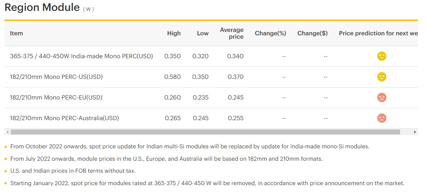The height and width of the screenshot is (193, 426).
Task: Click the neutral face icon for India-made Mono PERC
Action: coord(382,56)
